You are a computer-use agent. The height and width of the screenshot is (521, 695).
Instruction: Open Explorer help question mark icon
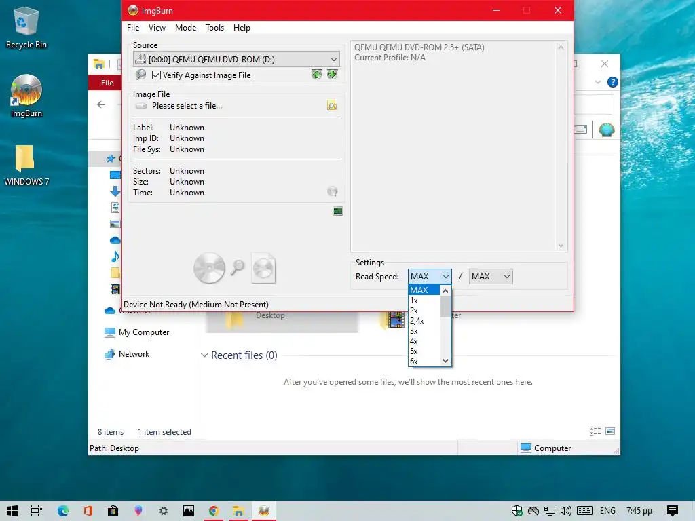tap(613, 82)
